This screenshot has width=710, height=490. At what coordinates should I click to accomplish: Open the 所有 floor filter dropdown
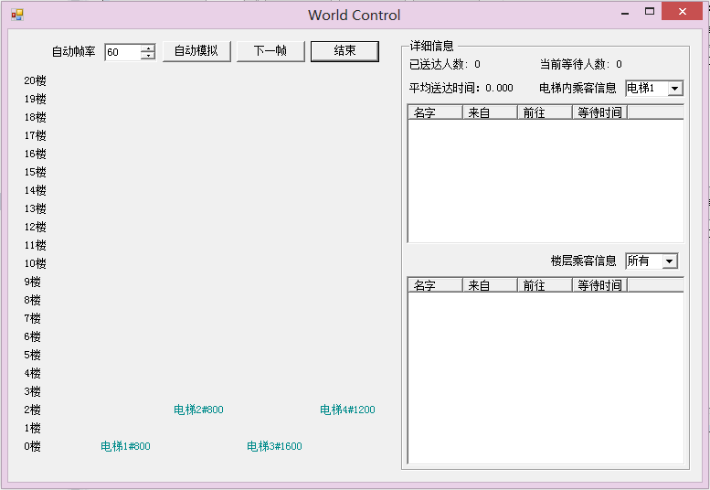point(669,261)
